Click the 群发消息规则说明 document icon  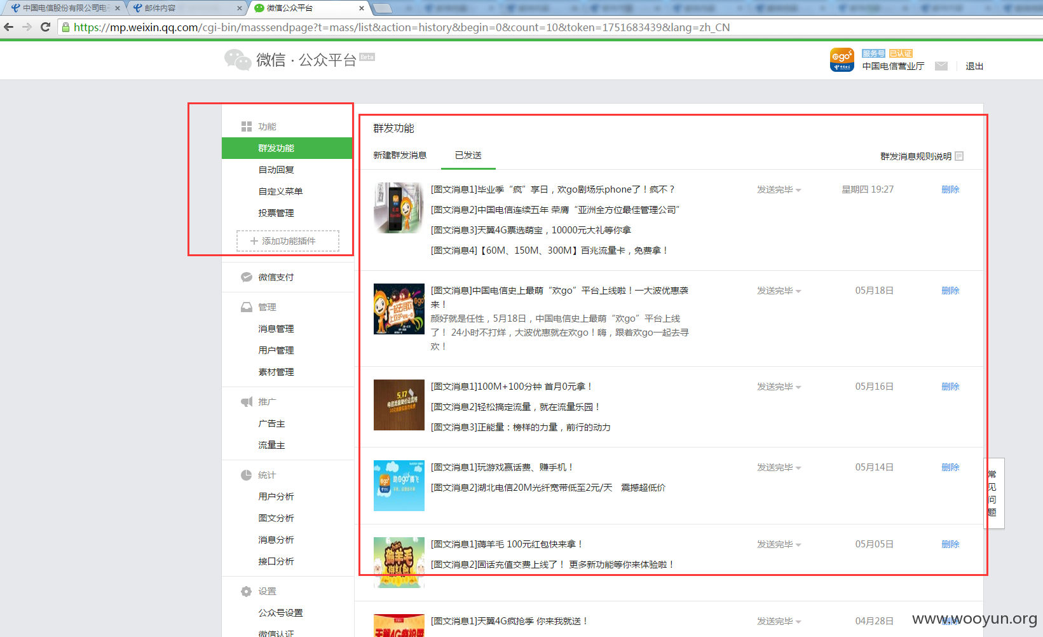(960, 156)
